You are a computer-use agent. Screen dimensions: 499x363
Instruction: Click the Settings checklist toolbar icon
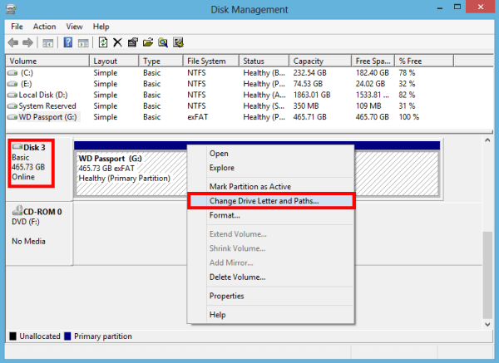178,42
